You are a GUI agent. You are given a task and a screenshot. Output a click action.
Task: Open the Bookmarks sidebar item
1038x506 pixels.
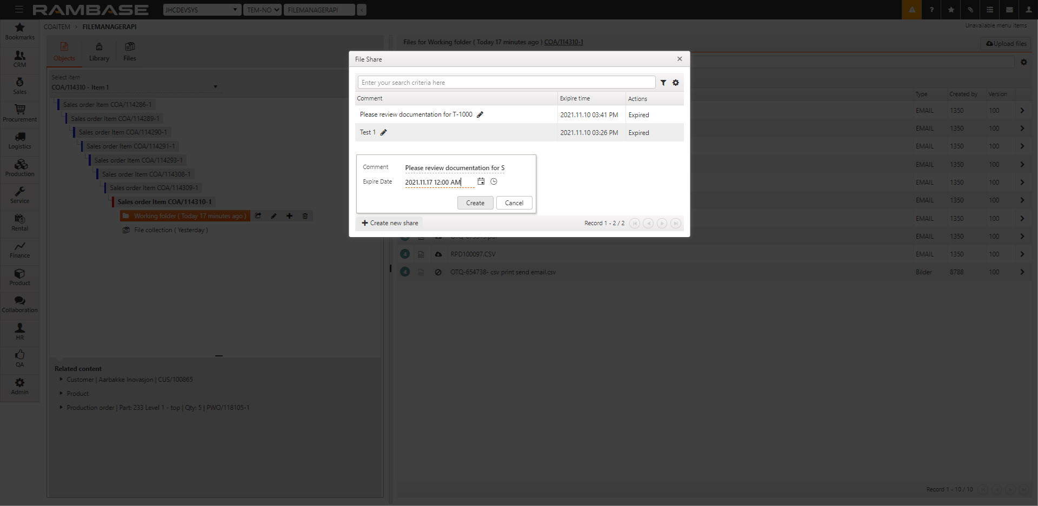tap(19, 31)
